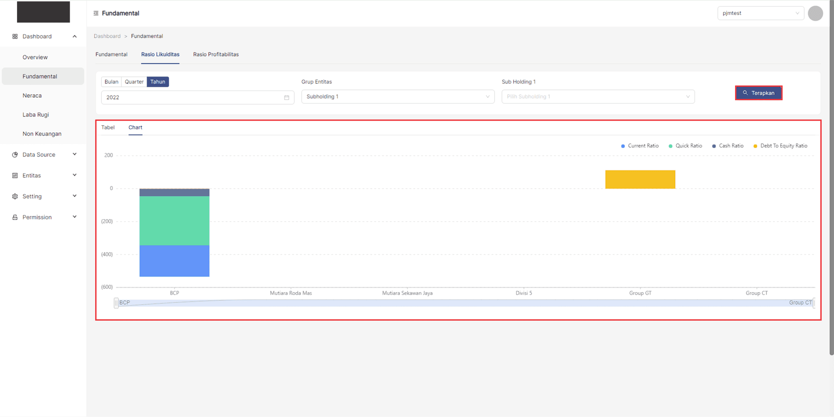Click the Terapkan button

coord(758,93)
